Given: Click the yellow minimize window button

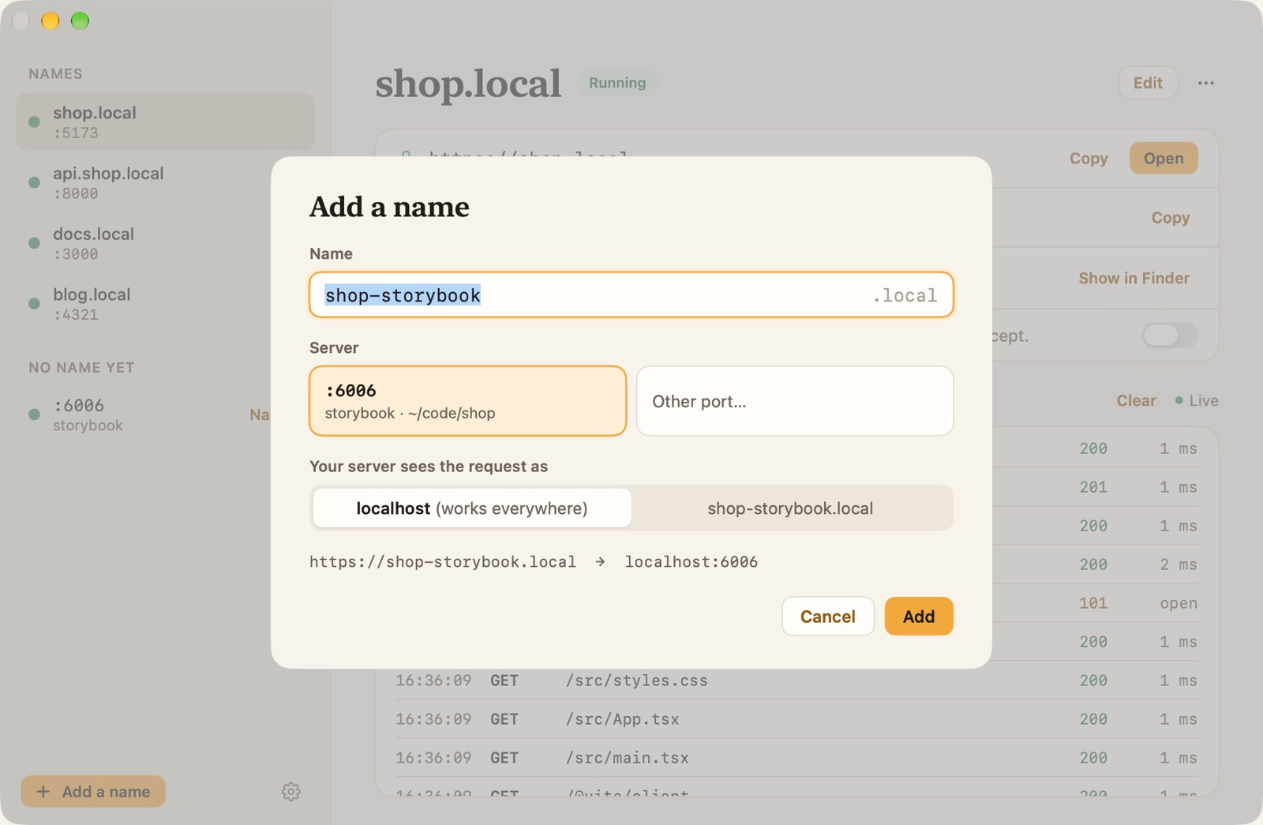Looking at the screenshot, I should click(x=51, y=21).
